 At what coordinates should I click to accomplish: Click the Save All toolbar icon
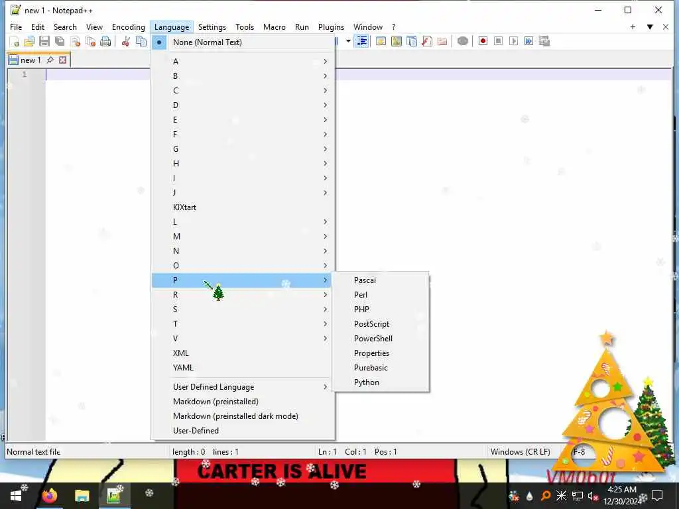pos(60,42)
